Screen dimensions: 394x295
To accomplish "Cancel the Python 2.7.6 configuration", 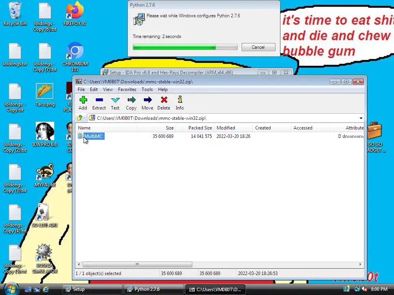I will click(x=258, y=47).
